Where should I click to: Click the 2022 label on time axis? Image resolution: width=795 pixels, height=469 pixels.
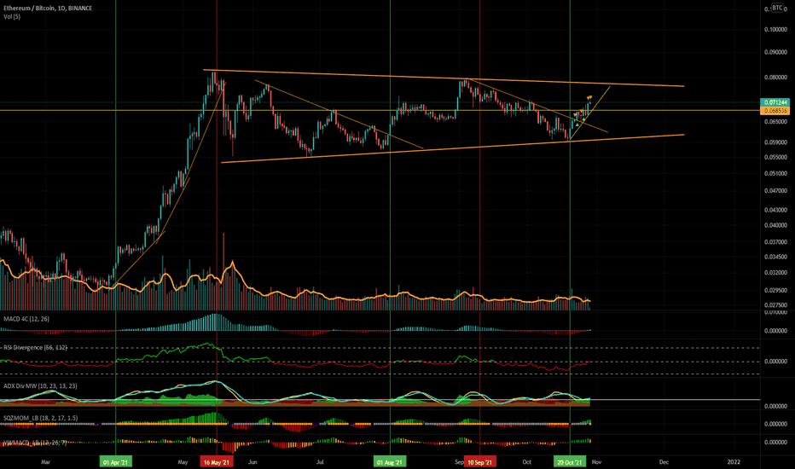[x=734, y=462]
